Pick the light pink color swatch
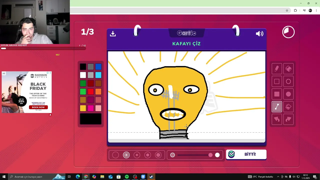 click(x=98, y=108)
